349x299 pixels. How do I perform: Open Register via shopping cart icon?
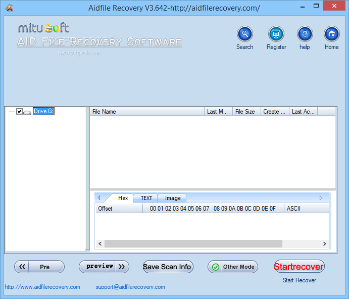(x=276, y=34)
